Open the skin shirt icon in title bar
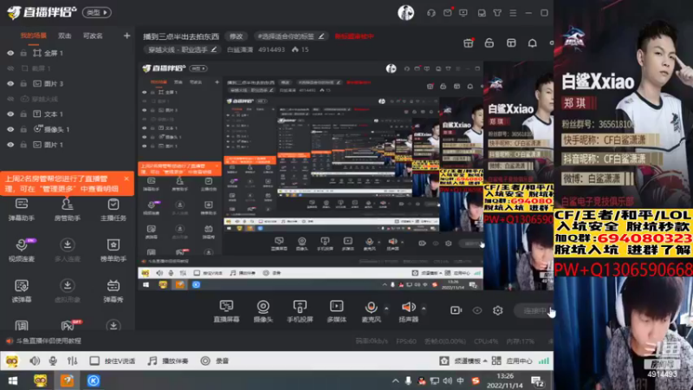Viewport: 693px width, 390px height. pyautogui.click(x=497, y=13)
